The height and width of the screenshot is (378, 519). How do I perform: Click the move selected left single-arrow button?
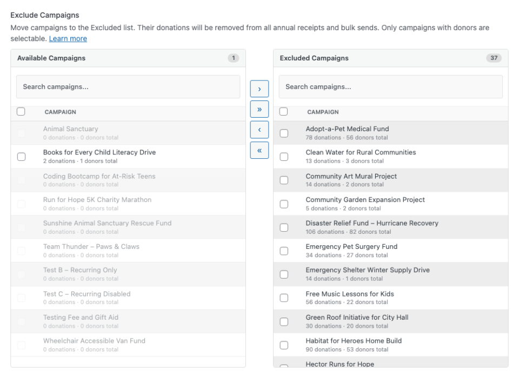tap(259, 130)
